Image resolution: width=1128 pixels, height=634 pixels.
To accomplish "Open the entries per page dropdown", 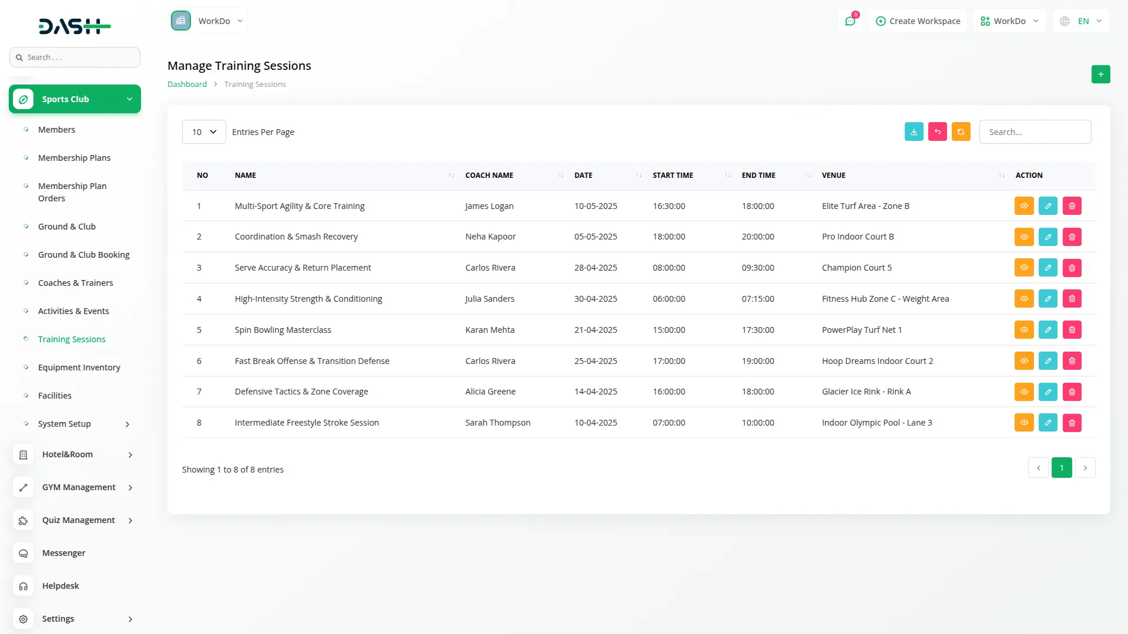I will [204, 132].
